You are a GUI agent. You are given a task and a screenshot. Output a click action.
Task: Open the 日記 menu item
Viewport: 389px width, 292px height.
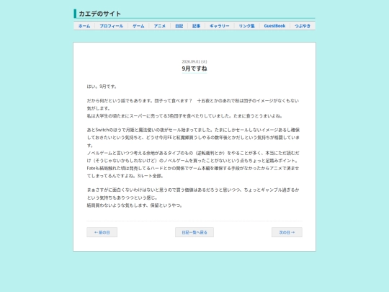click(179, 26)
